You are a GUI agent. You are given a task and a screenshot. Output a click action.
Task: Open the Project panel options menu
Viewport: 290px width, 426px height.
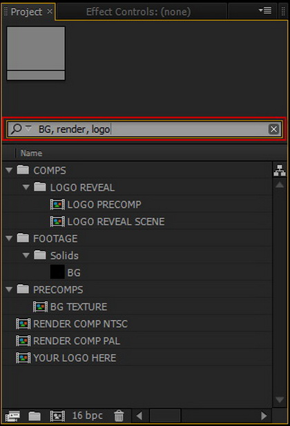coord(265,11)
